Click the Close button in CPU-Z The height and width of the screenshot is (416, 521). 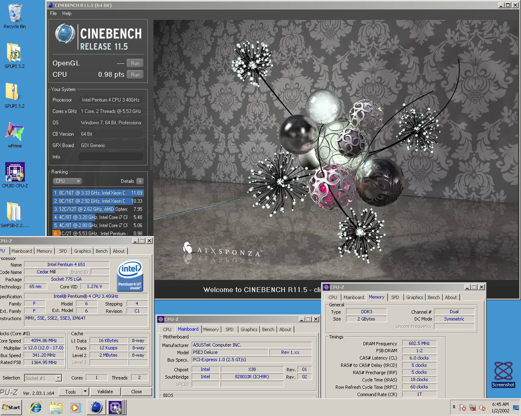[x=137, y=392]
